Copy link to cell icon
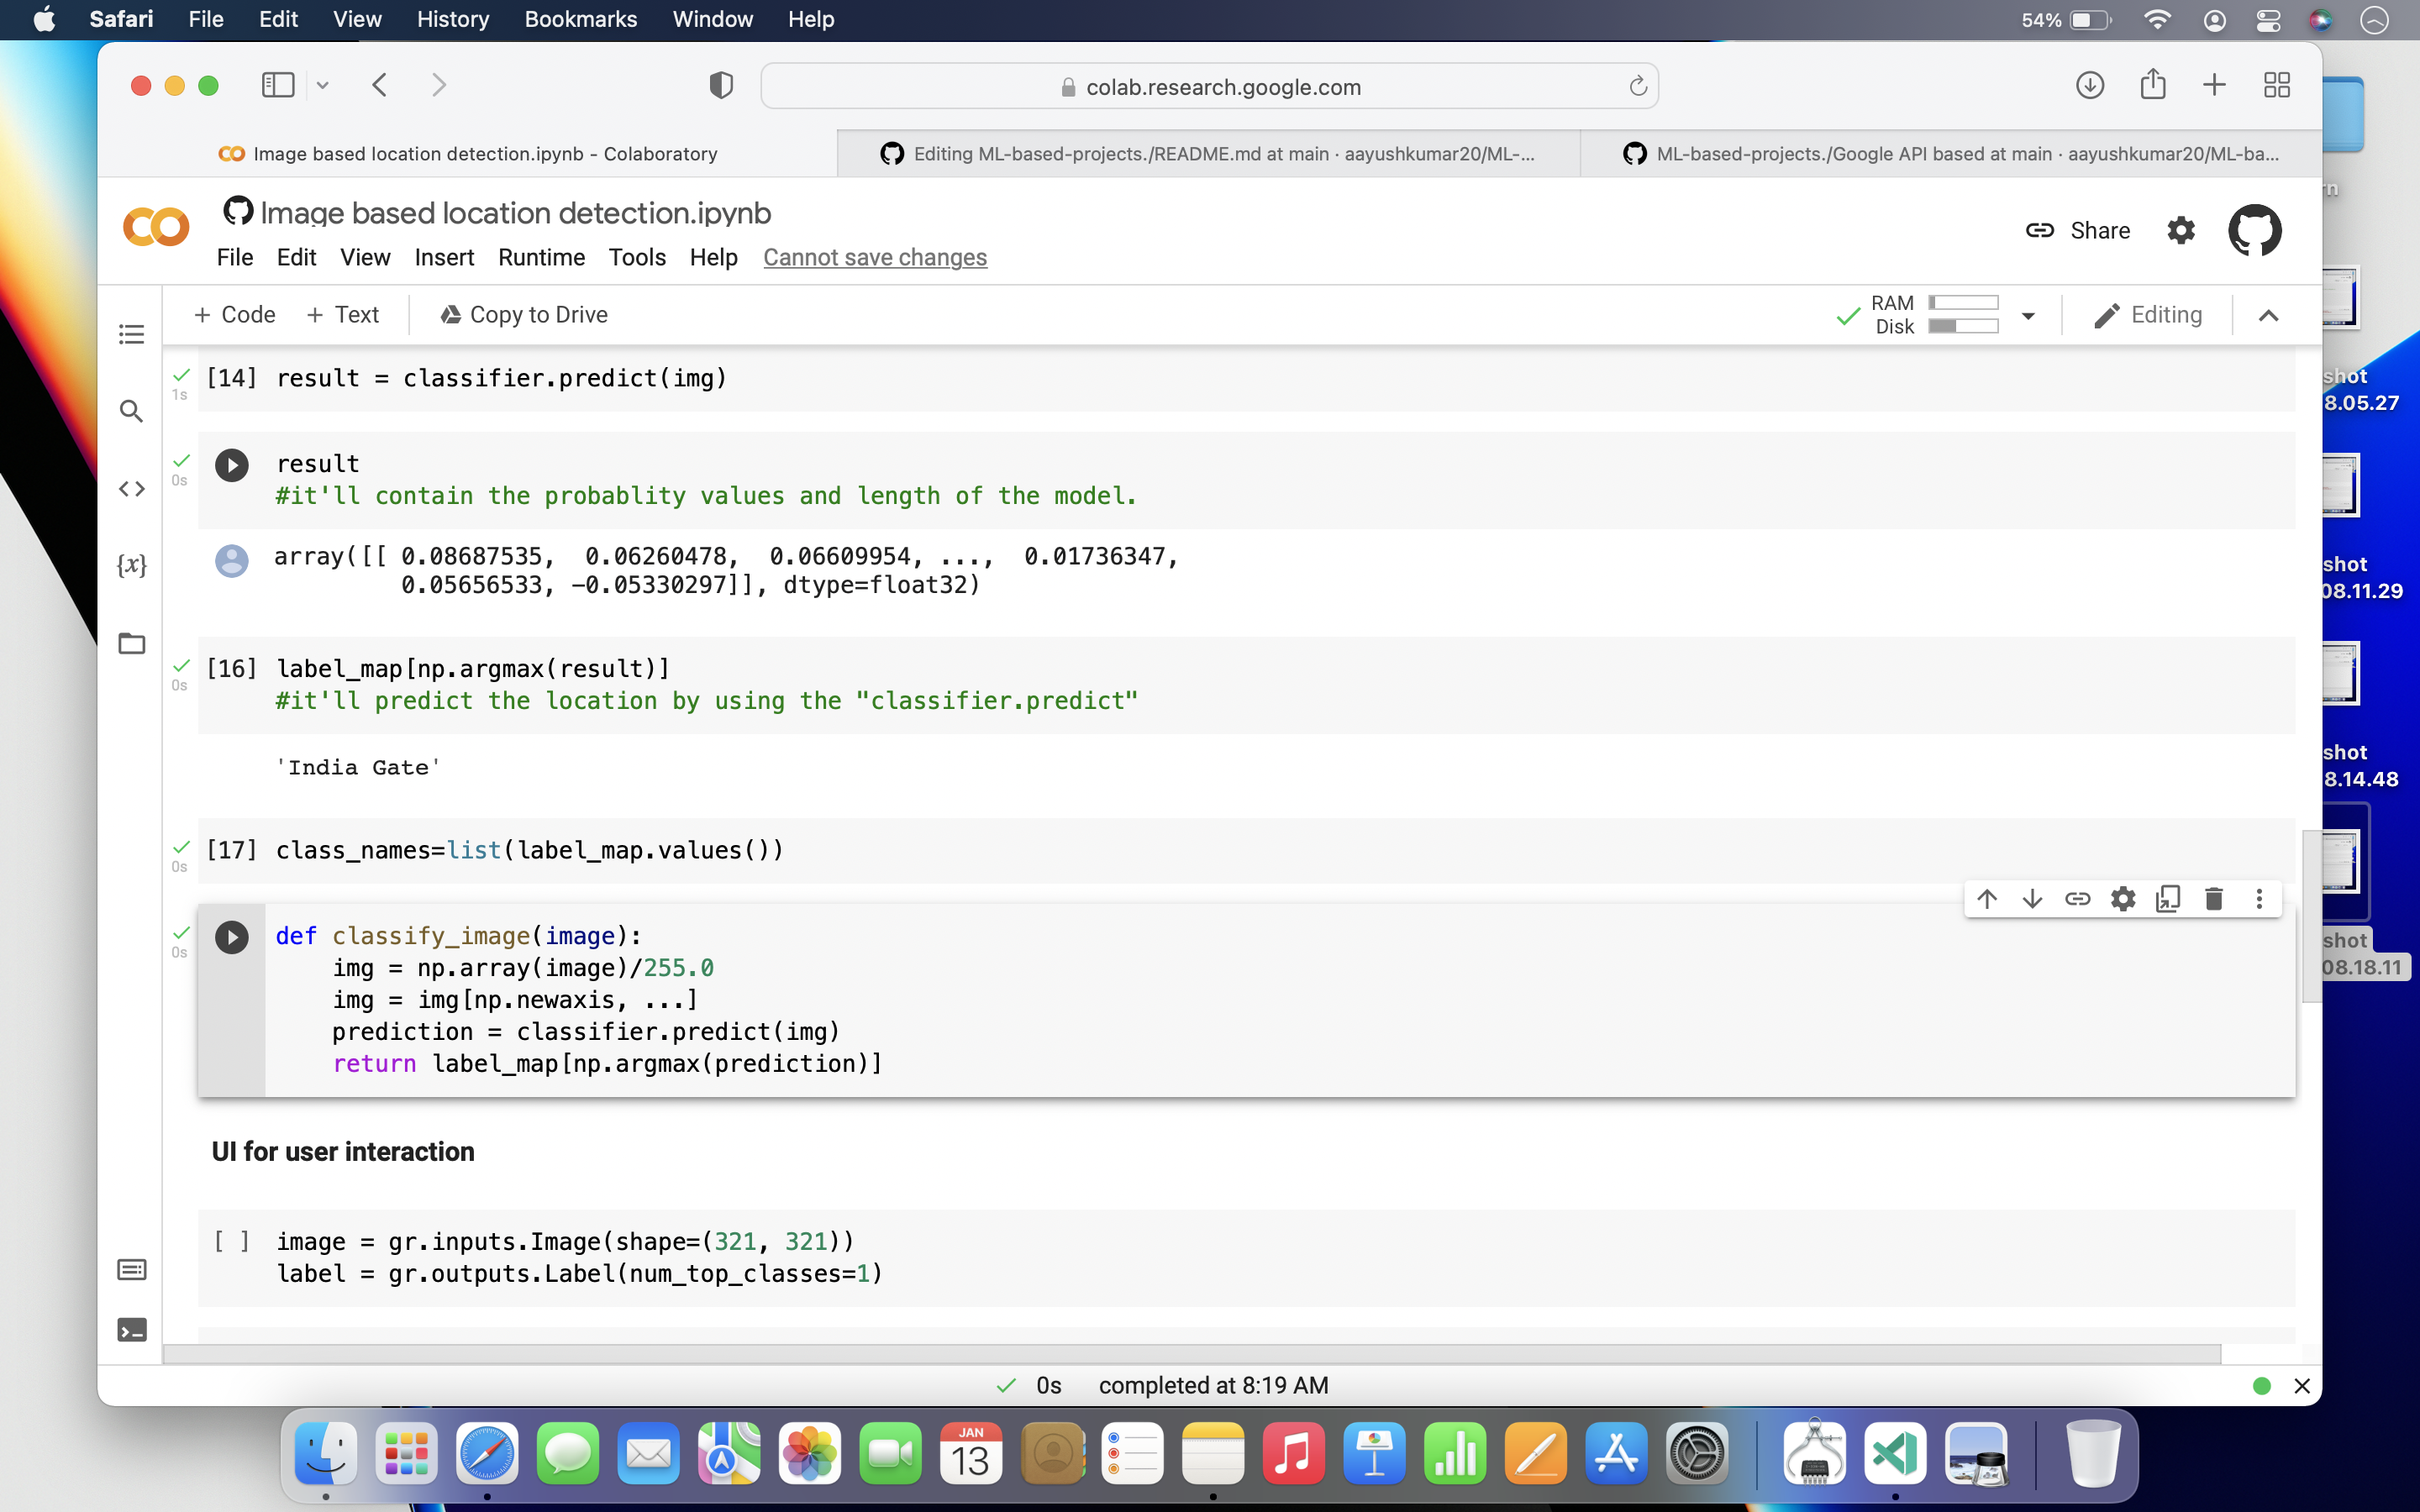 (x=2077, y=899)
